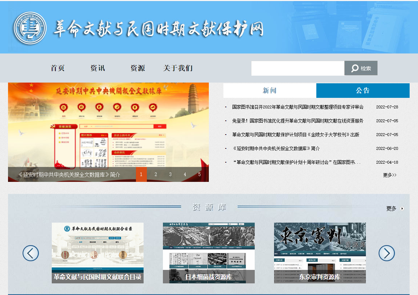Switch to the 新闻 tab
The image size is (418, 295).
(270, 91)
